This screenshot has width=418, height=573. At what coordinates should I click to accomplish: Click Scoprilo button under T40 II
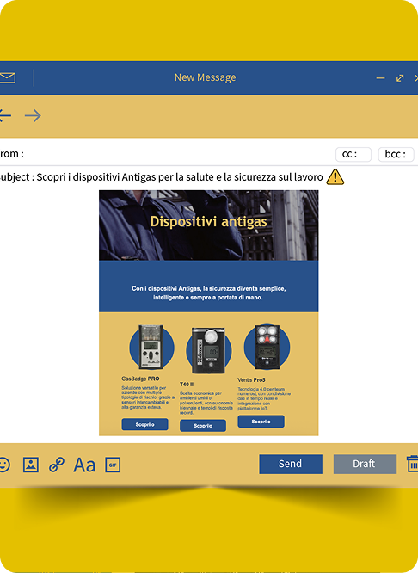[x=203, y=426]
